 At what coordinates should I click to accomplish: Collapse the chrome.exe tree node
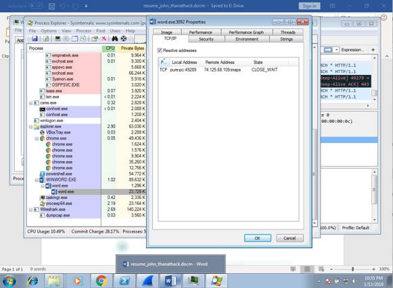pyautogui.click(x=37, y=138)
